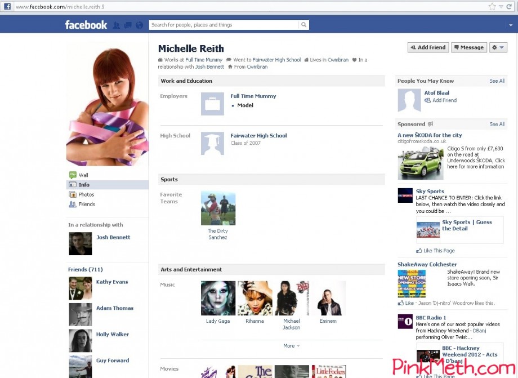The height and width of the screenshot is (378, 518).
Task: Click the green ŠKODA car ad image
Action: tap(421, 163)
